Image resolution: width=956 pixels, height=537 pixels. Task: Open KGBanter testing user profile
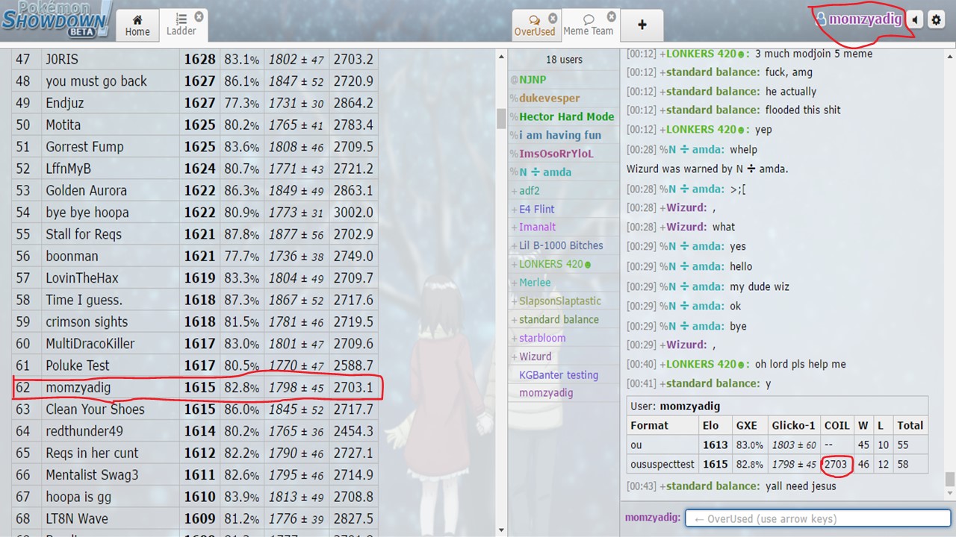[558, 375]
